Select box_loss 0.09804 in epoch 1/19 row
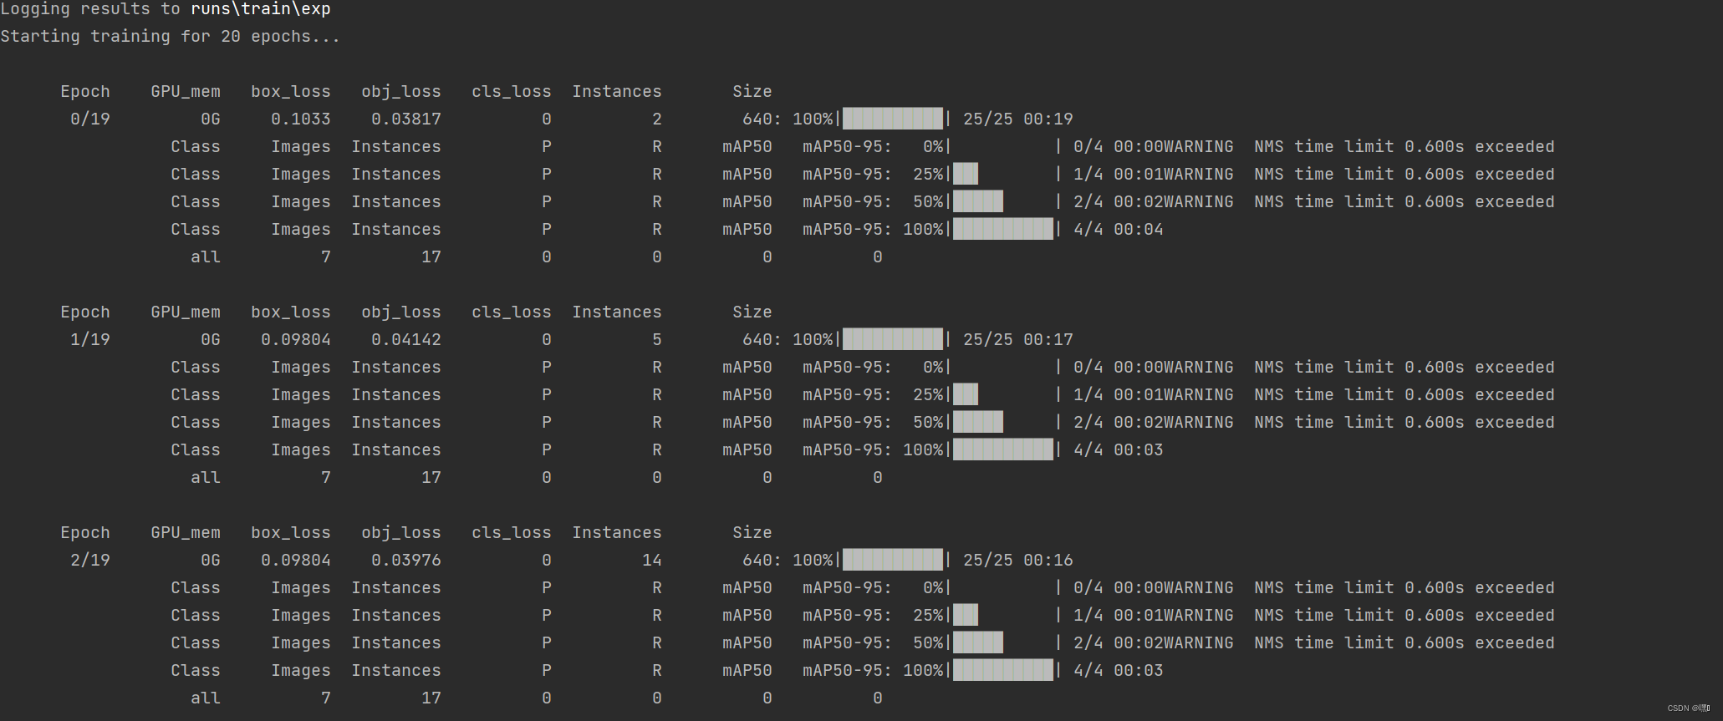 click(x=296, y=340)
